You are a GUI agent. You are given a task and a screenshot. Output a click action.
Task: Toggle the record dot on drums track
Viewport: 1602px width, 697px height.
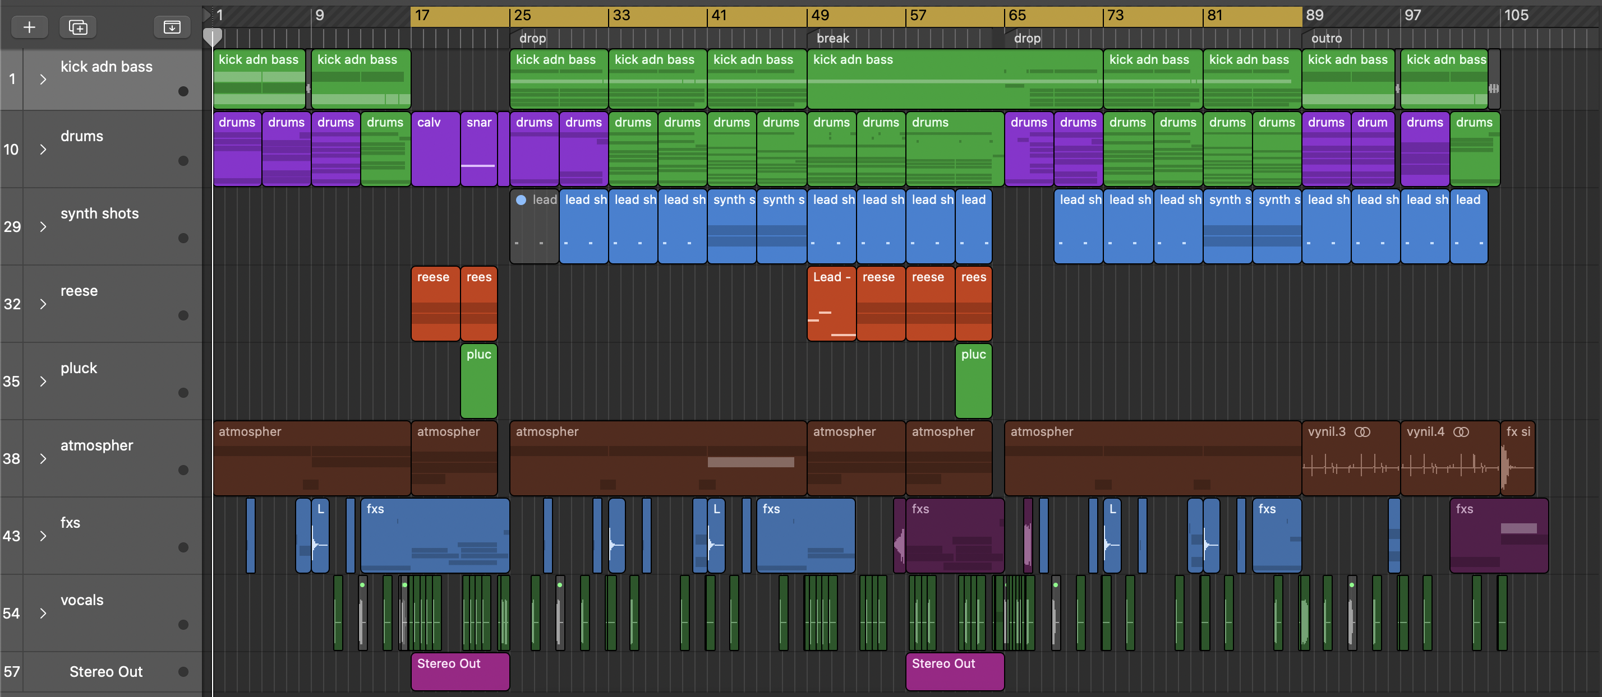coord(183,161)
